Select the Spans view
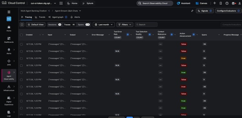Image resolution: width=242 pixels, height=118 pixels. pos(84,25)
